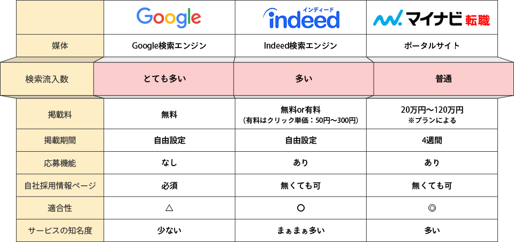Click the pink 多い cell under Indeed
The width and height of the screenshot is (514, 242).
click(x=304, y=79)
